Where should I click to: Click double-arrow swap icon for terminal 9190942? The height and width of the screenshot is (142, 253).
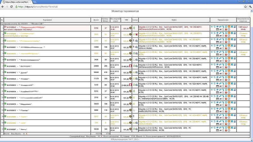[x=220, y=71]
